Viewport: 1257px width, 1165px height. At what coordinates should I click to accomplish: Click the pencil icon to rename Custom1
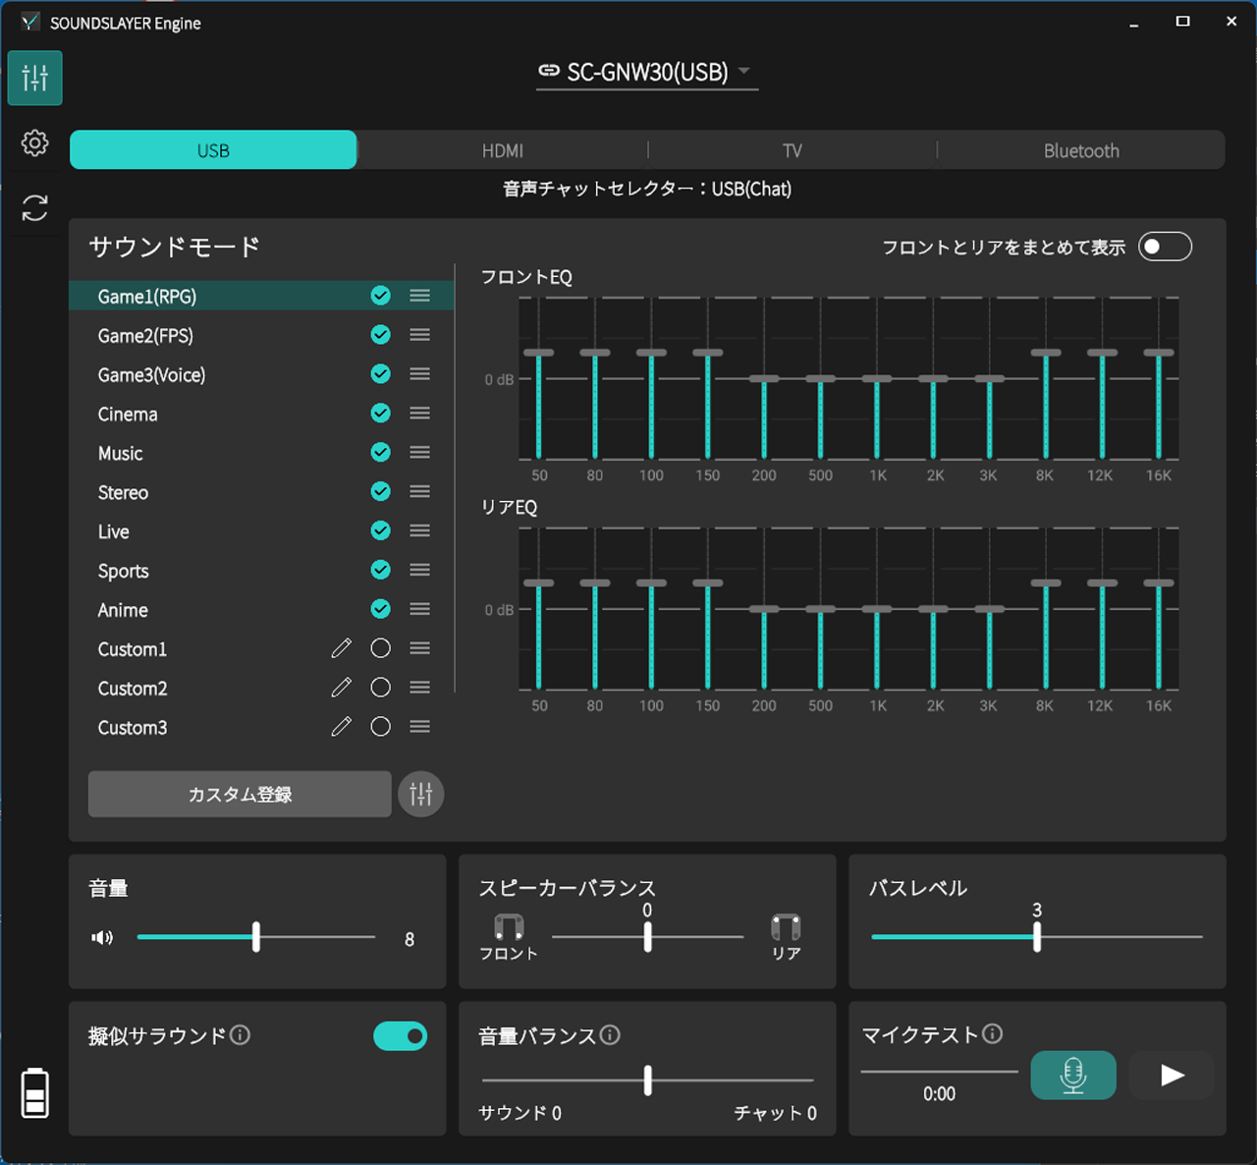coord(341,647)
